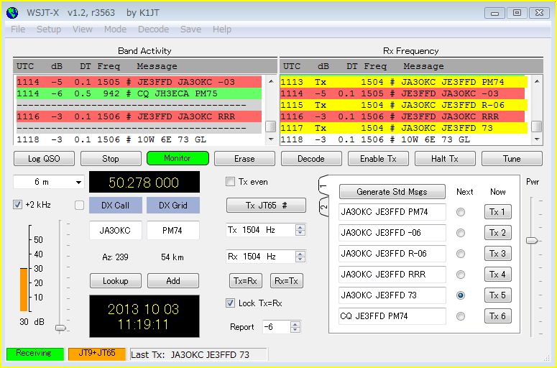Open the Setup menu
The image size is (557, 368).
tap(49, 29)
